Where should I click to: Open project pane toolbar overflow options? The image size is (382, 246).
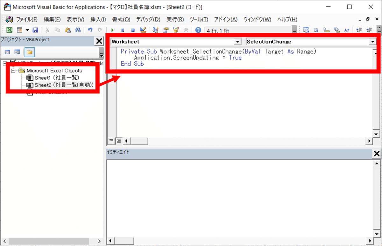[101, 52]
